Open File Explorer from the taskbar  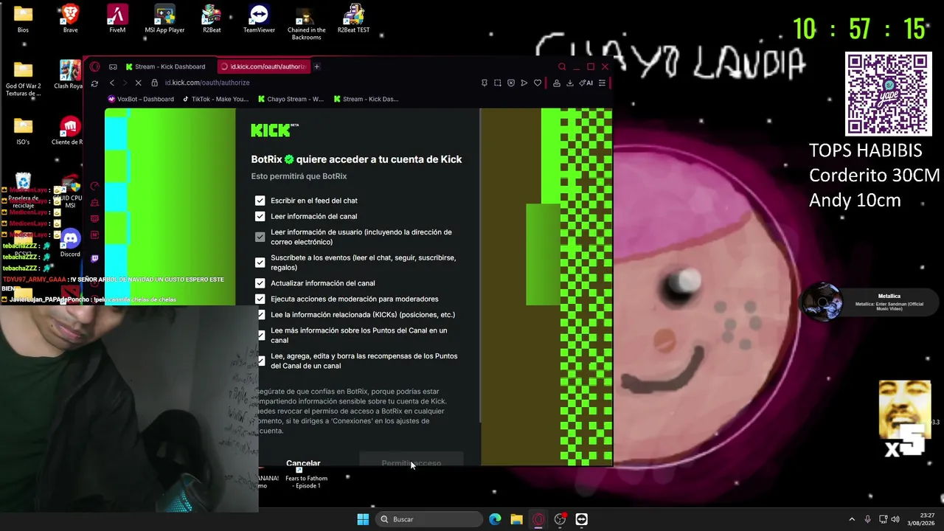(x=516, y=519)
